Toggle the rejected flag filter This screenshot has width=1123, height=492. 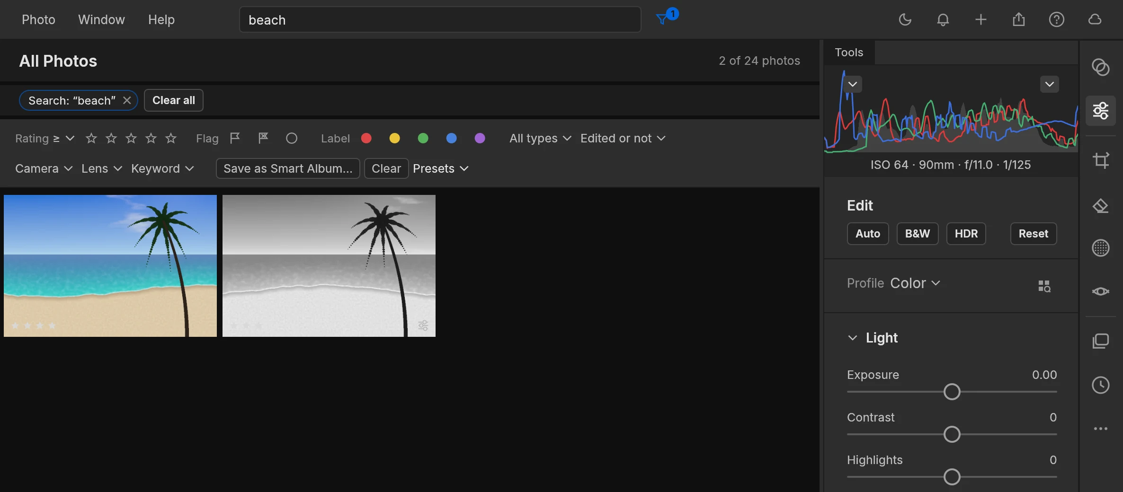click(263, 138)
